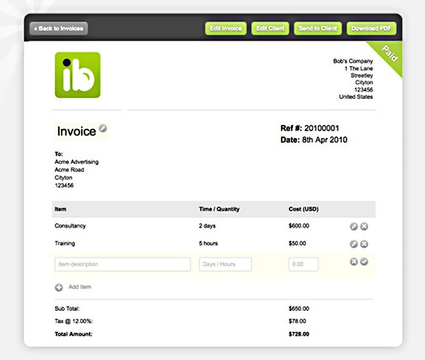This screenshot has width=425, height=360.
Task: Go back to invoices list
Action: click(x=59, y=28)
